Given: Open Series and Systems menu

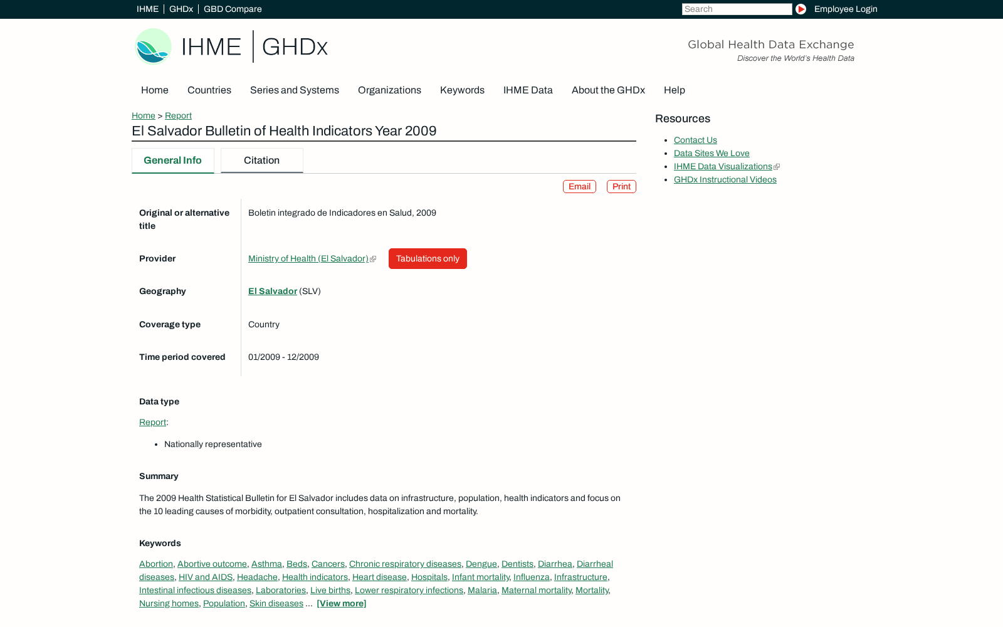Looking at the screenshot, I should (x=295, y=90).
